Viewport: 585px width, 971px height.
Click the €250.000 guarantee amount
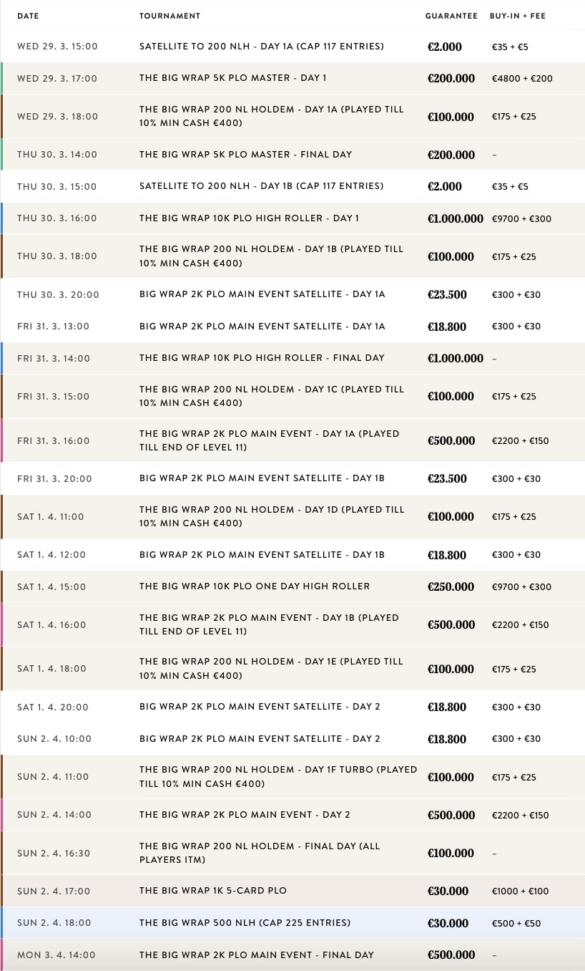[451, 586]
